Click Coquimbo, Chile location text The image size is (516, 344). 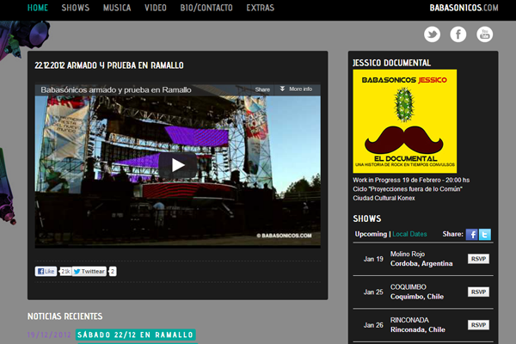(x=417, y=297)
